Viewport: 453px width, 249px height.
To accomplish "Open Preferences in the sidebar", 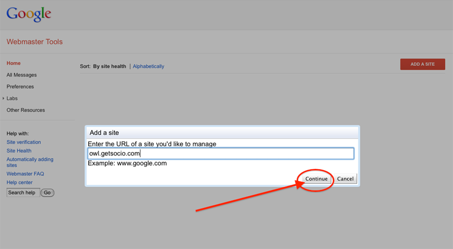I will pyautogui.click(x=20, y=87).
